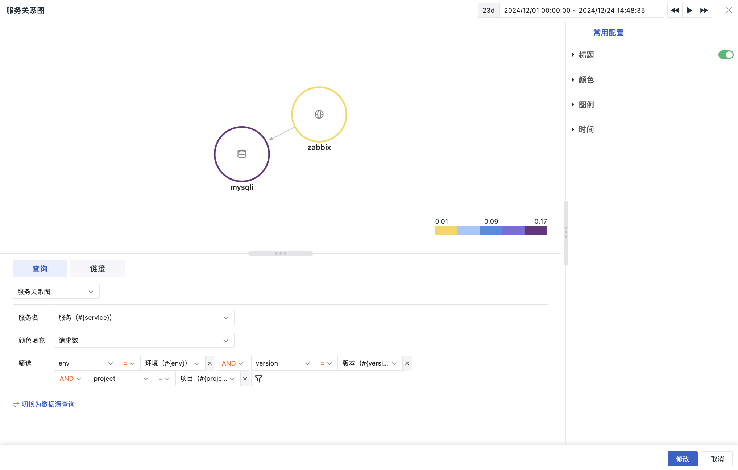
Task: Open the 版本 (#{versi... value dropdown
Action: 370,363
